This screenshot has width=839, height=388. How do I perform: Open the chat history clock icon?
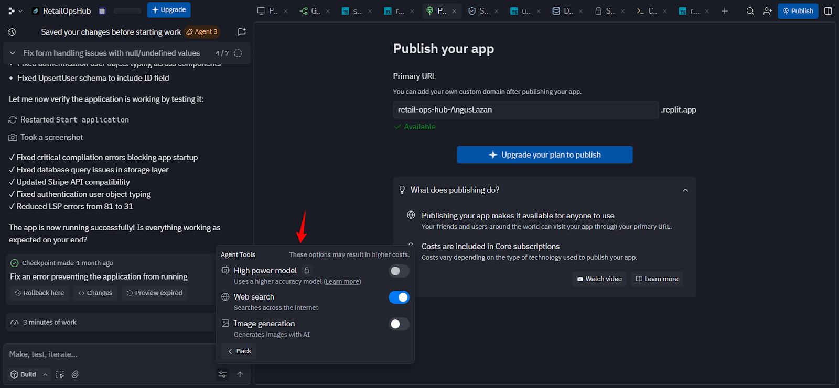[12, 32]
